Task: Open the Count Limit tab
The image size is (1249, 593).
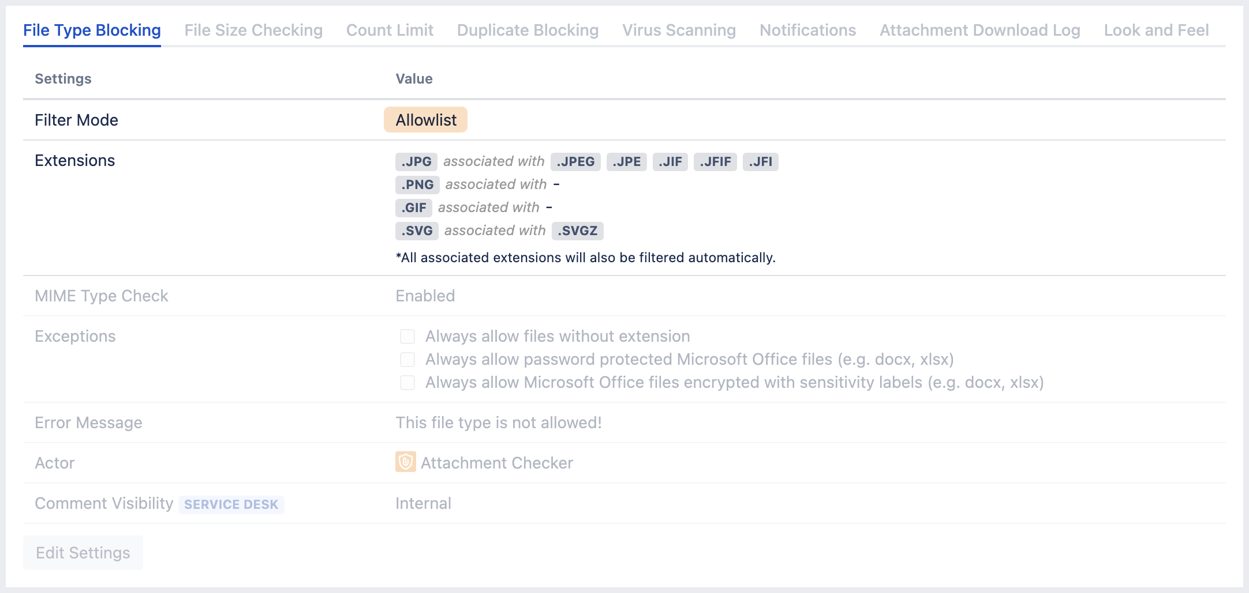Action: coord(389,30)
